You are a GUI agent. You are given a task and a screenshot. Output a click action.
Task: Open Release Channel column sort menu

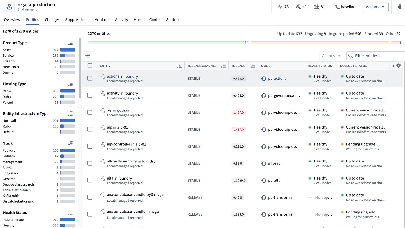click(x=223, y=66)
